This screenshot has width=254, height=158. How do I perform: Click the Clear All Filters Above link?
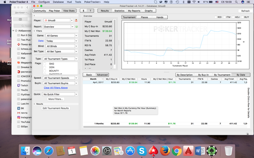pyautogui.click(x=56, y=88)
